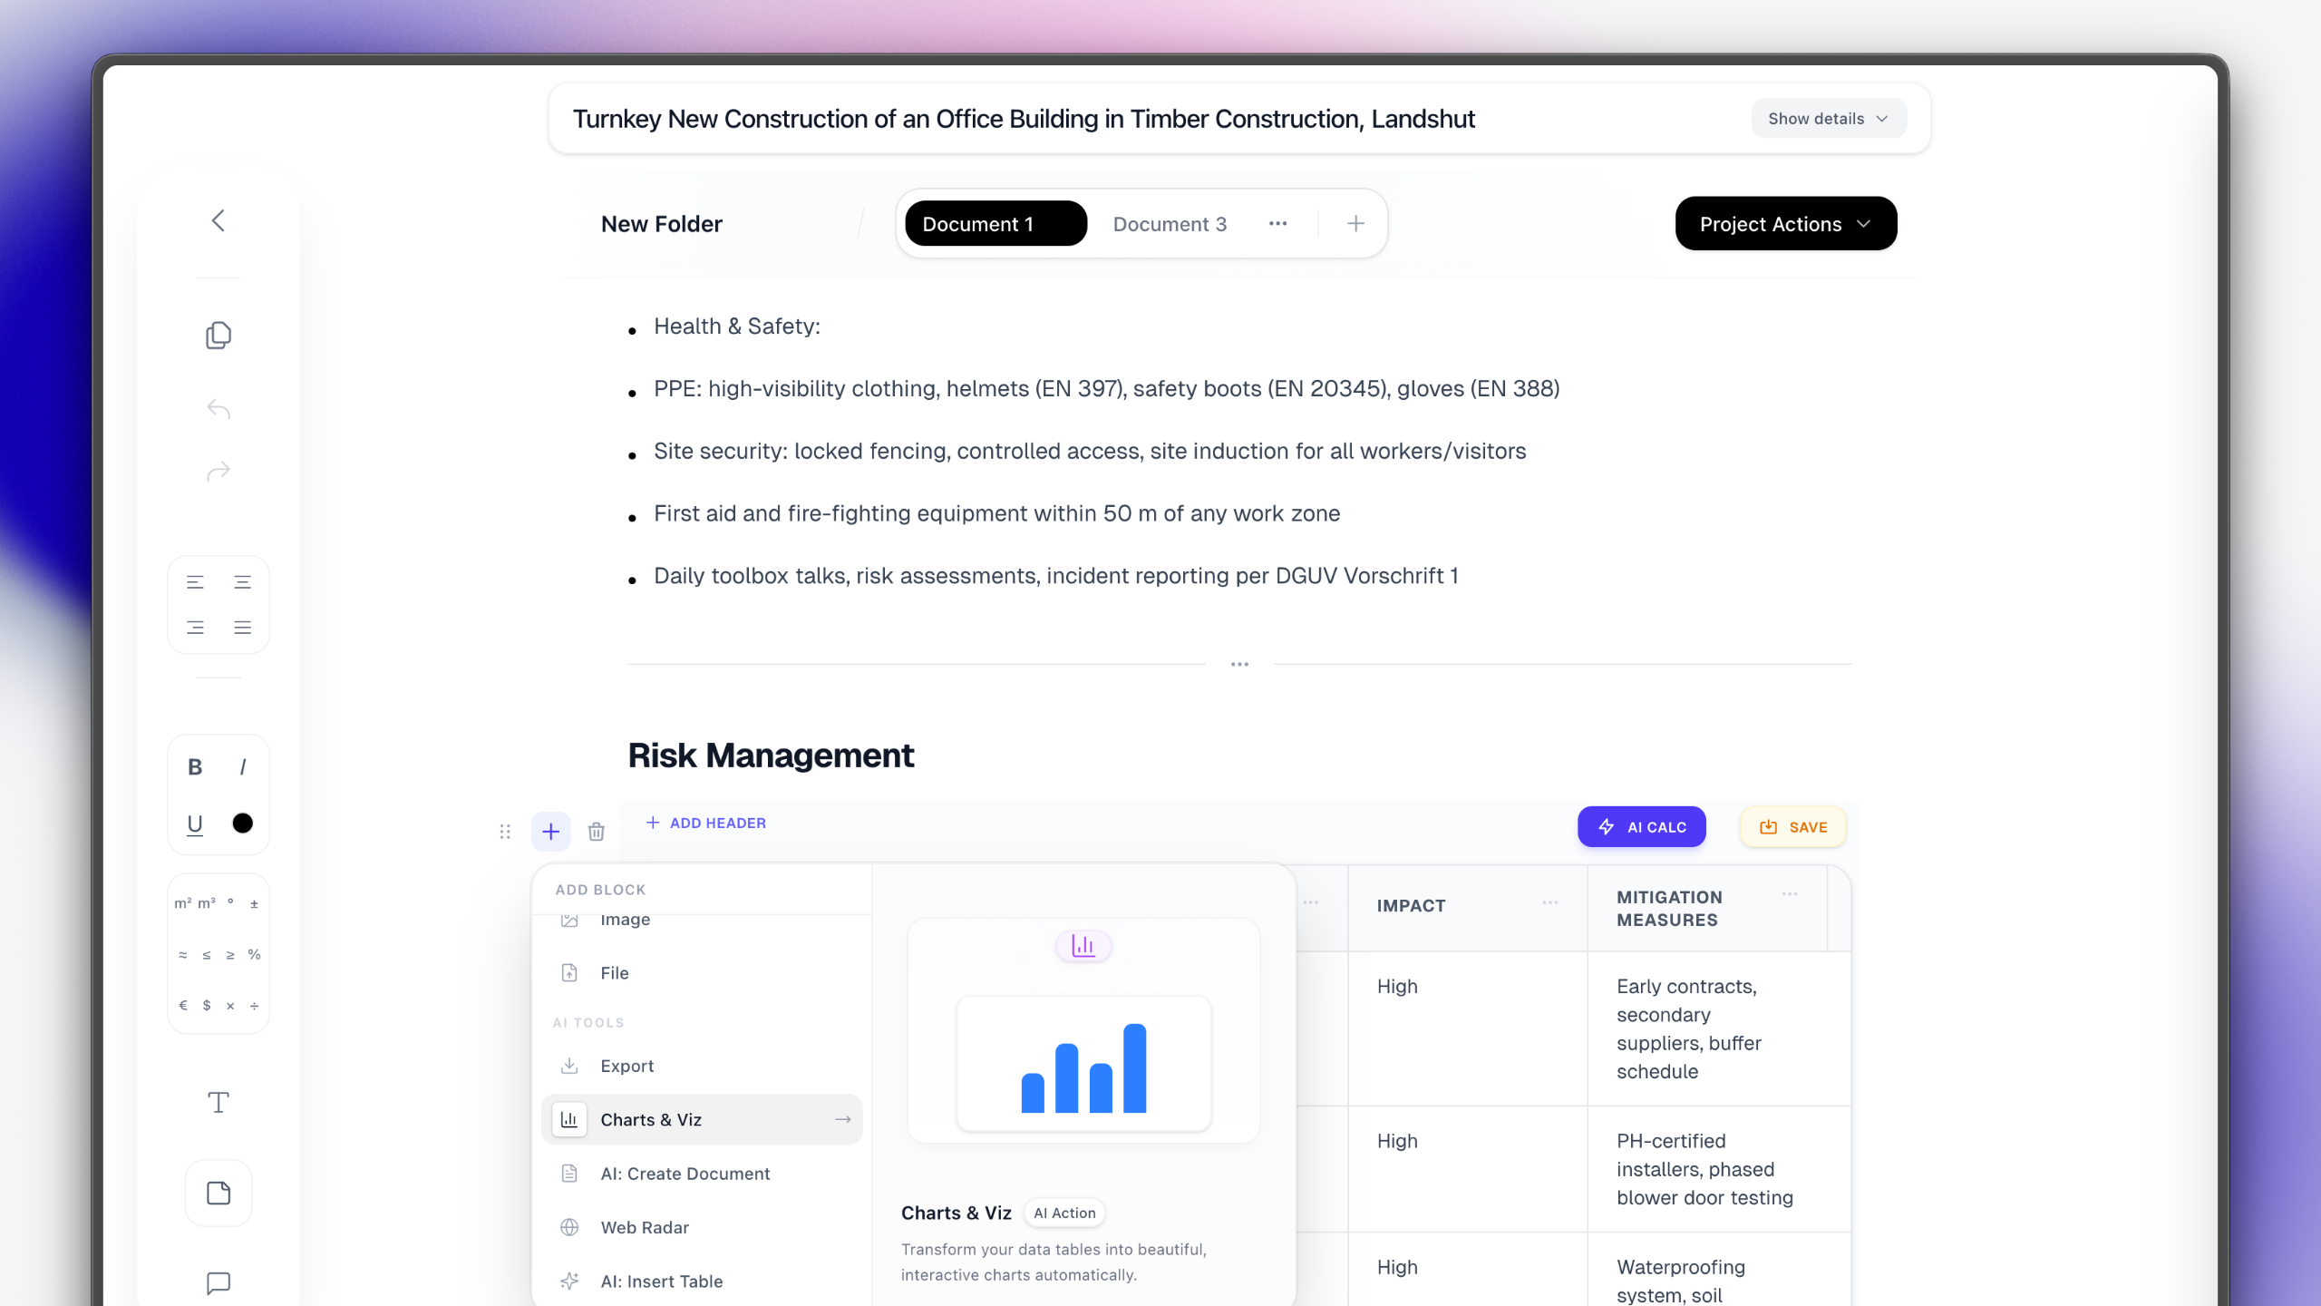Viewport: 2321px width, 1306px height.
Task: Toggle italic formatting
Action: (x=242, y=767)
